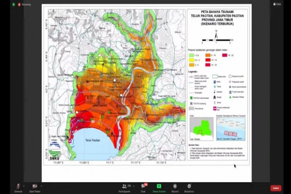Click the Bangunan publik legend icon
The image size is (291, 194).
pos(230,76)
